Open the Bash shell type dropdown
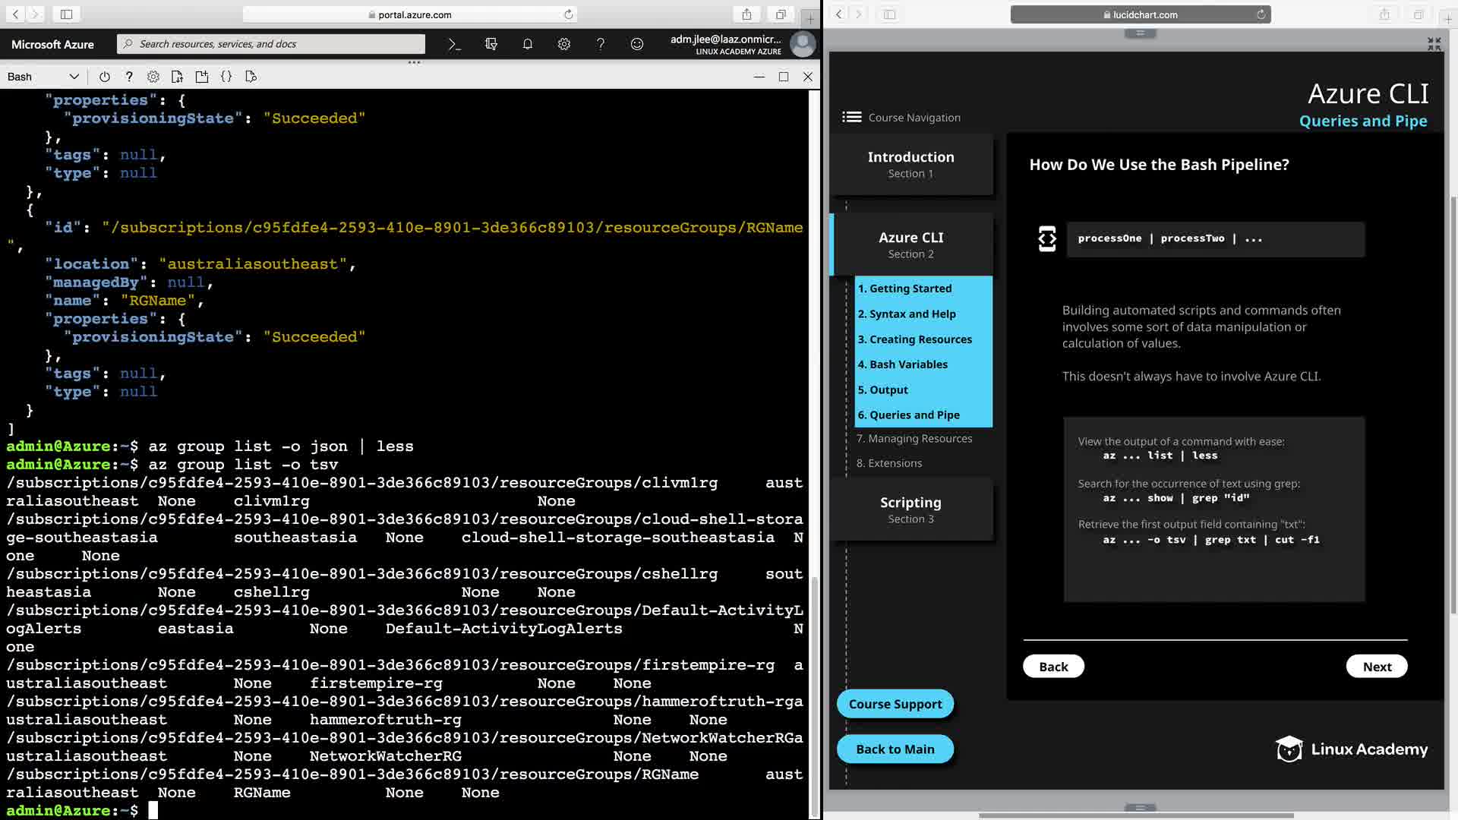Image resolution: width=1458 pixels, height=820 pixels. pyautogui.click(x=43, y=77)
